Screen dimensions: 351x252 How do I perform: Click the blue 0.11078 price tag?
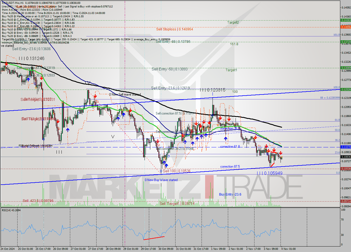click(x=346, y=147)
